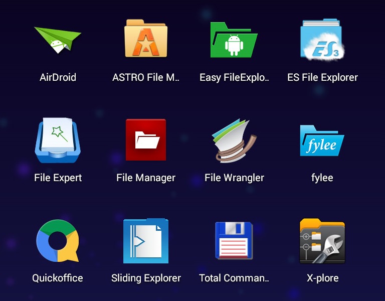Open the green Easy FileExplorer icon
This screenshot has height=301, width=385.
click(234, 40)
